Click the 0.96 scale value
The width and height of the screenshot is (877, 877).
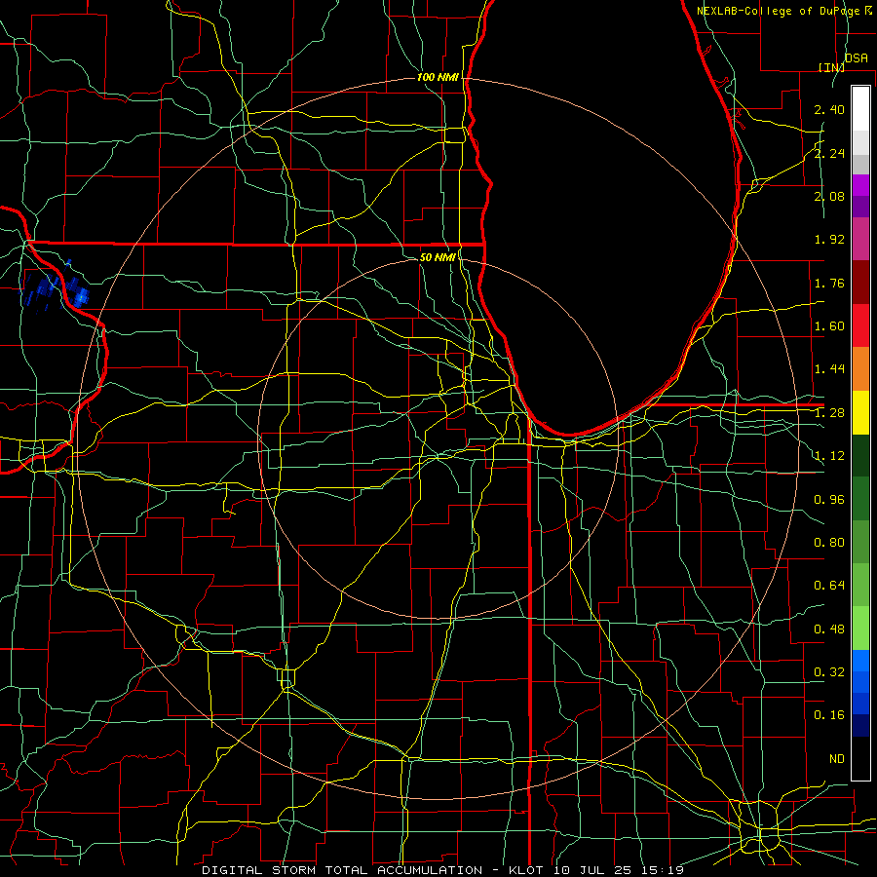pos(829,500)
